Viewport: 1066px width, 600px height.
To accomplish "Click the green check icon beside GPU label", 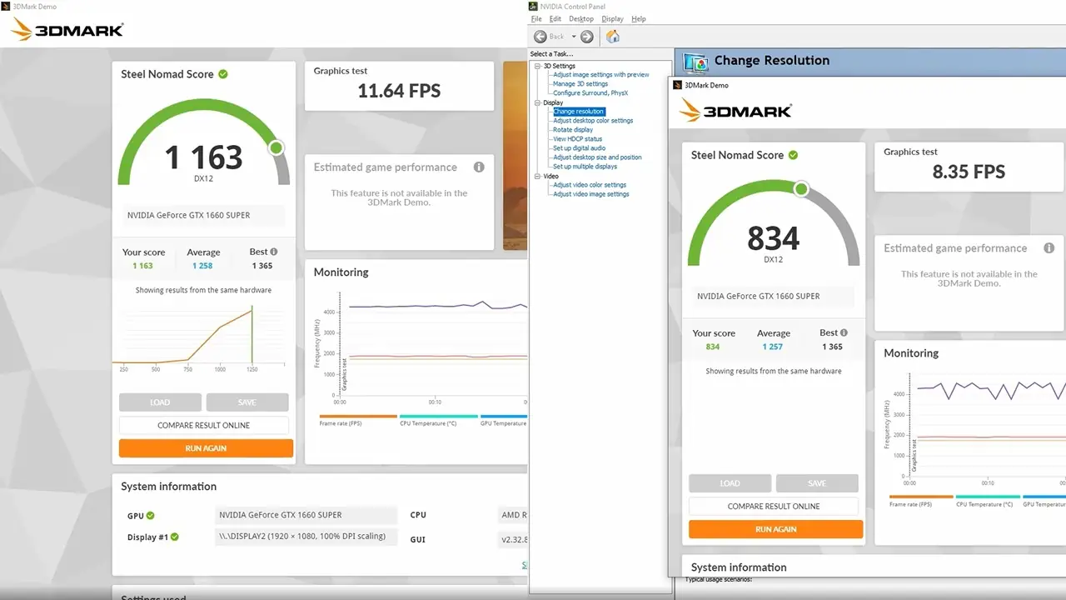I will click(x=151, y=516).
